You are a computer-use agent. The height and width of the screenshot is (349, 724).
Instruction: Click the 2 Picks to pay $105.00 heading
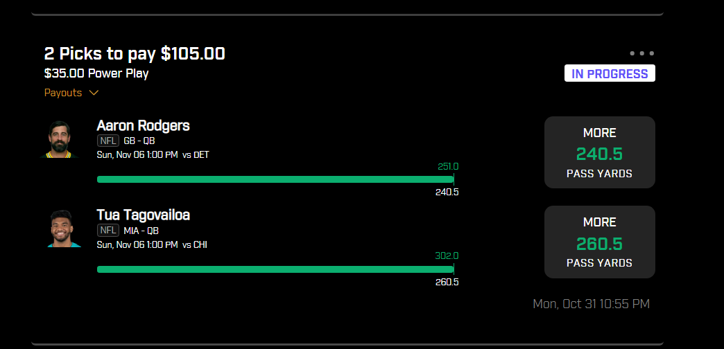pos(135,54)
